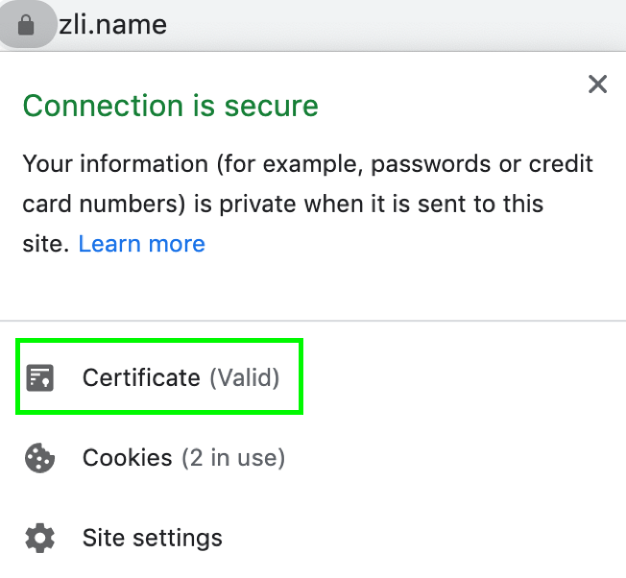Click the "(Valid)" certificate status text
Image resolution: width=626 pixels, height=578 pixels.
tap(244, 377)
